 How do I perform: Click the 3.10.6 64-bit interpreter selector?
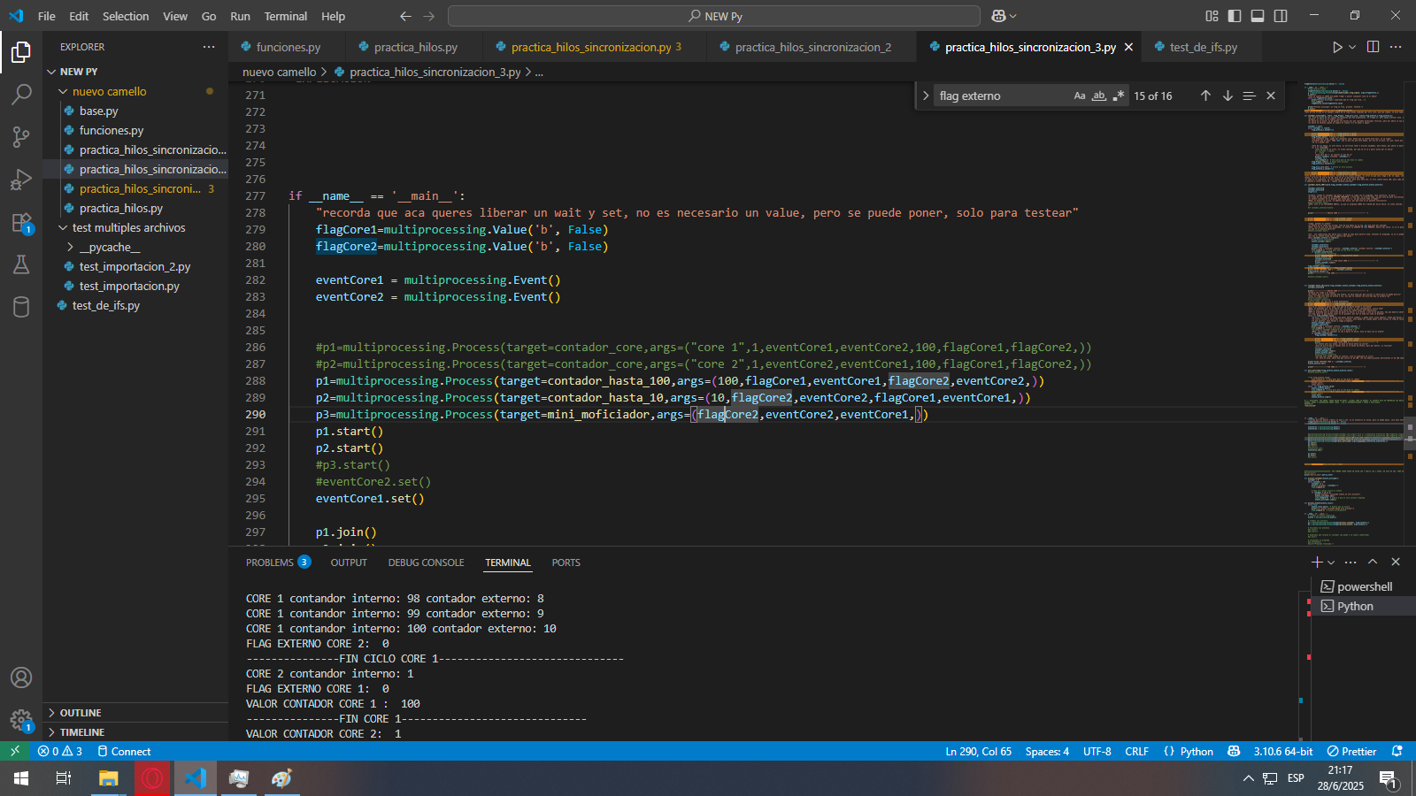[x=1283, y=751]
